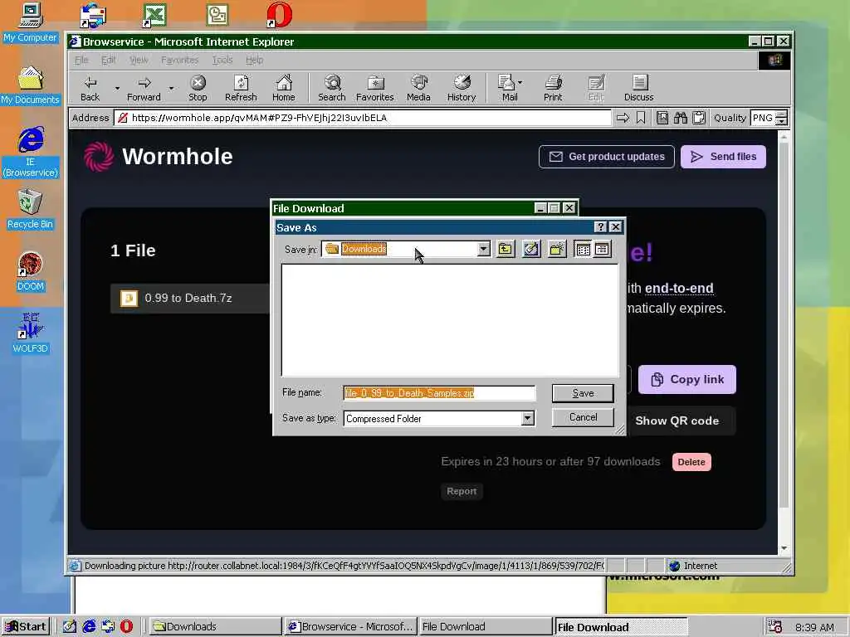This screenshot has width=850, height=637.
Task: Click the Send files button
Action: click(723, 157)
